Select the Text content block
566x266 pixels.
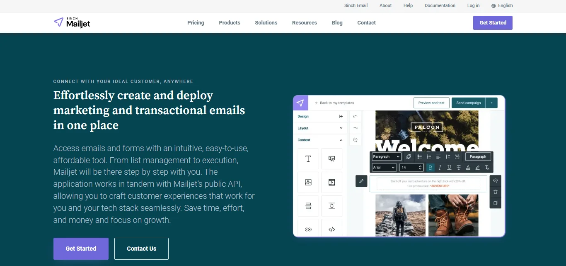308,159
